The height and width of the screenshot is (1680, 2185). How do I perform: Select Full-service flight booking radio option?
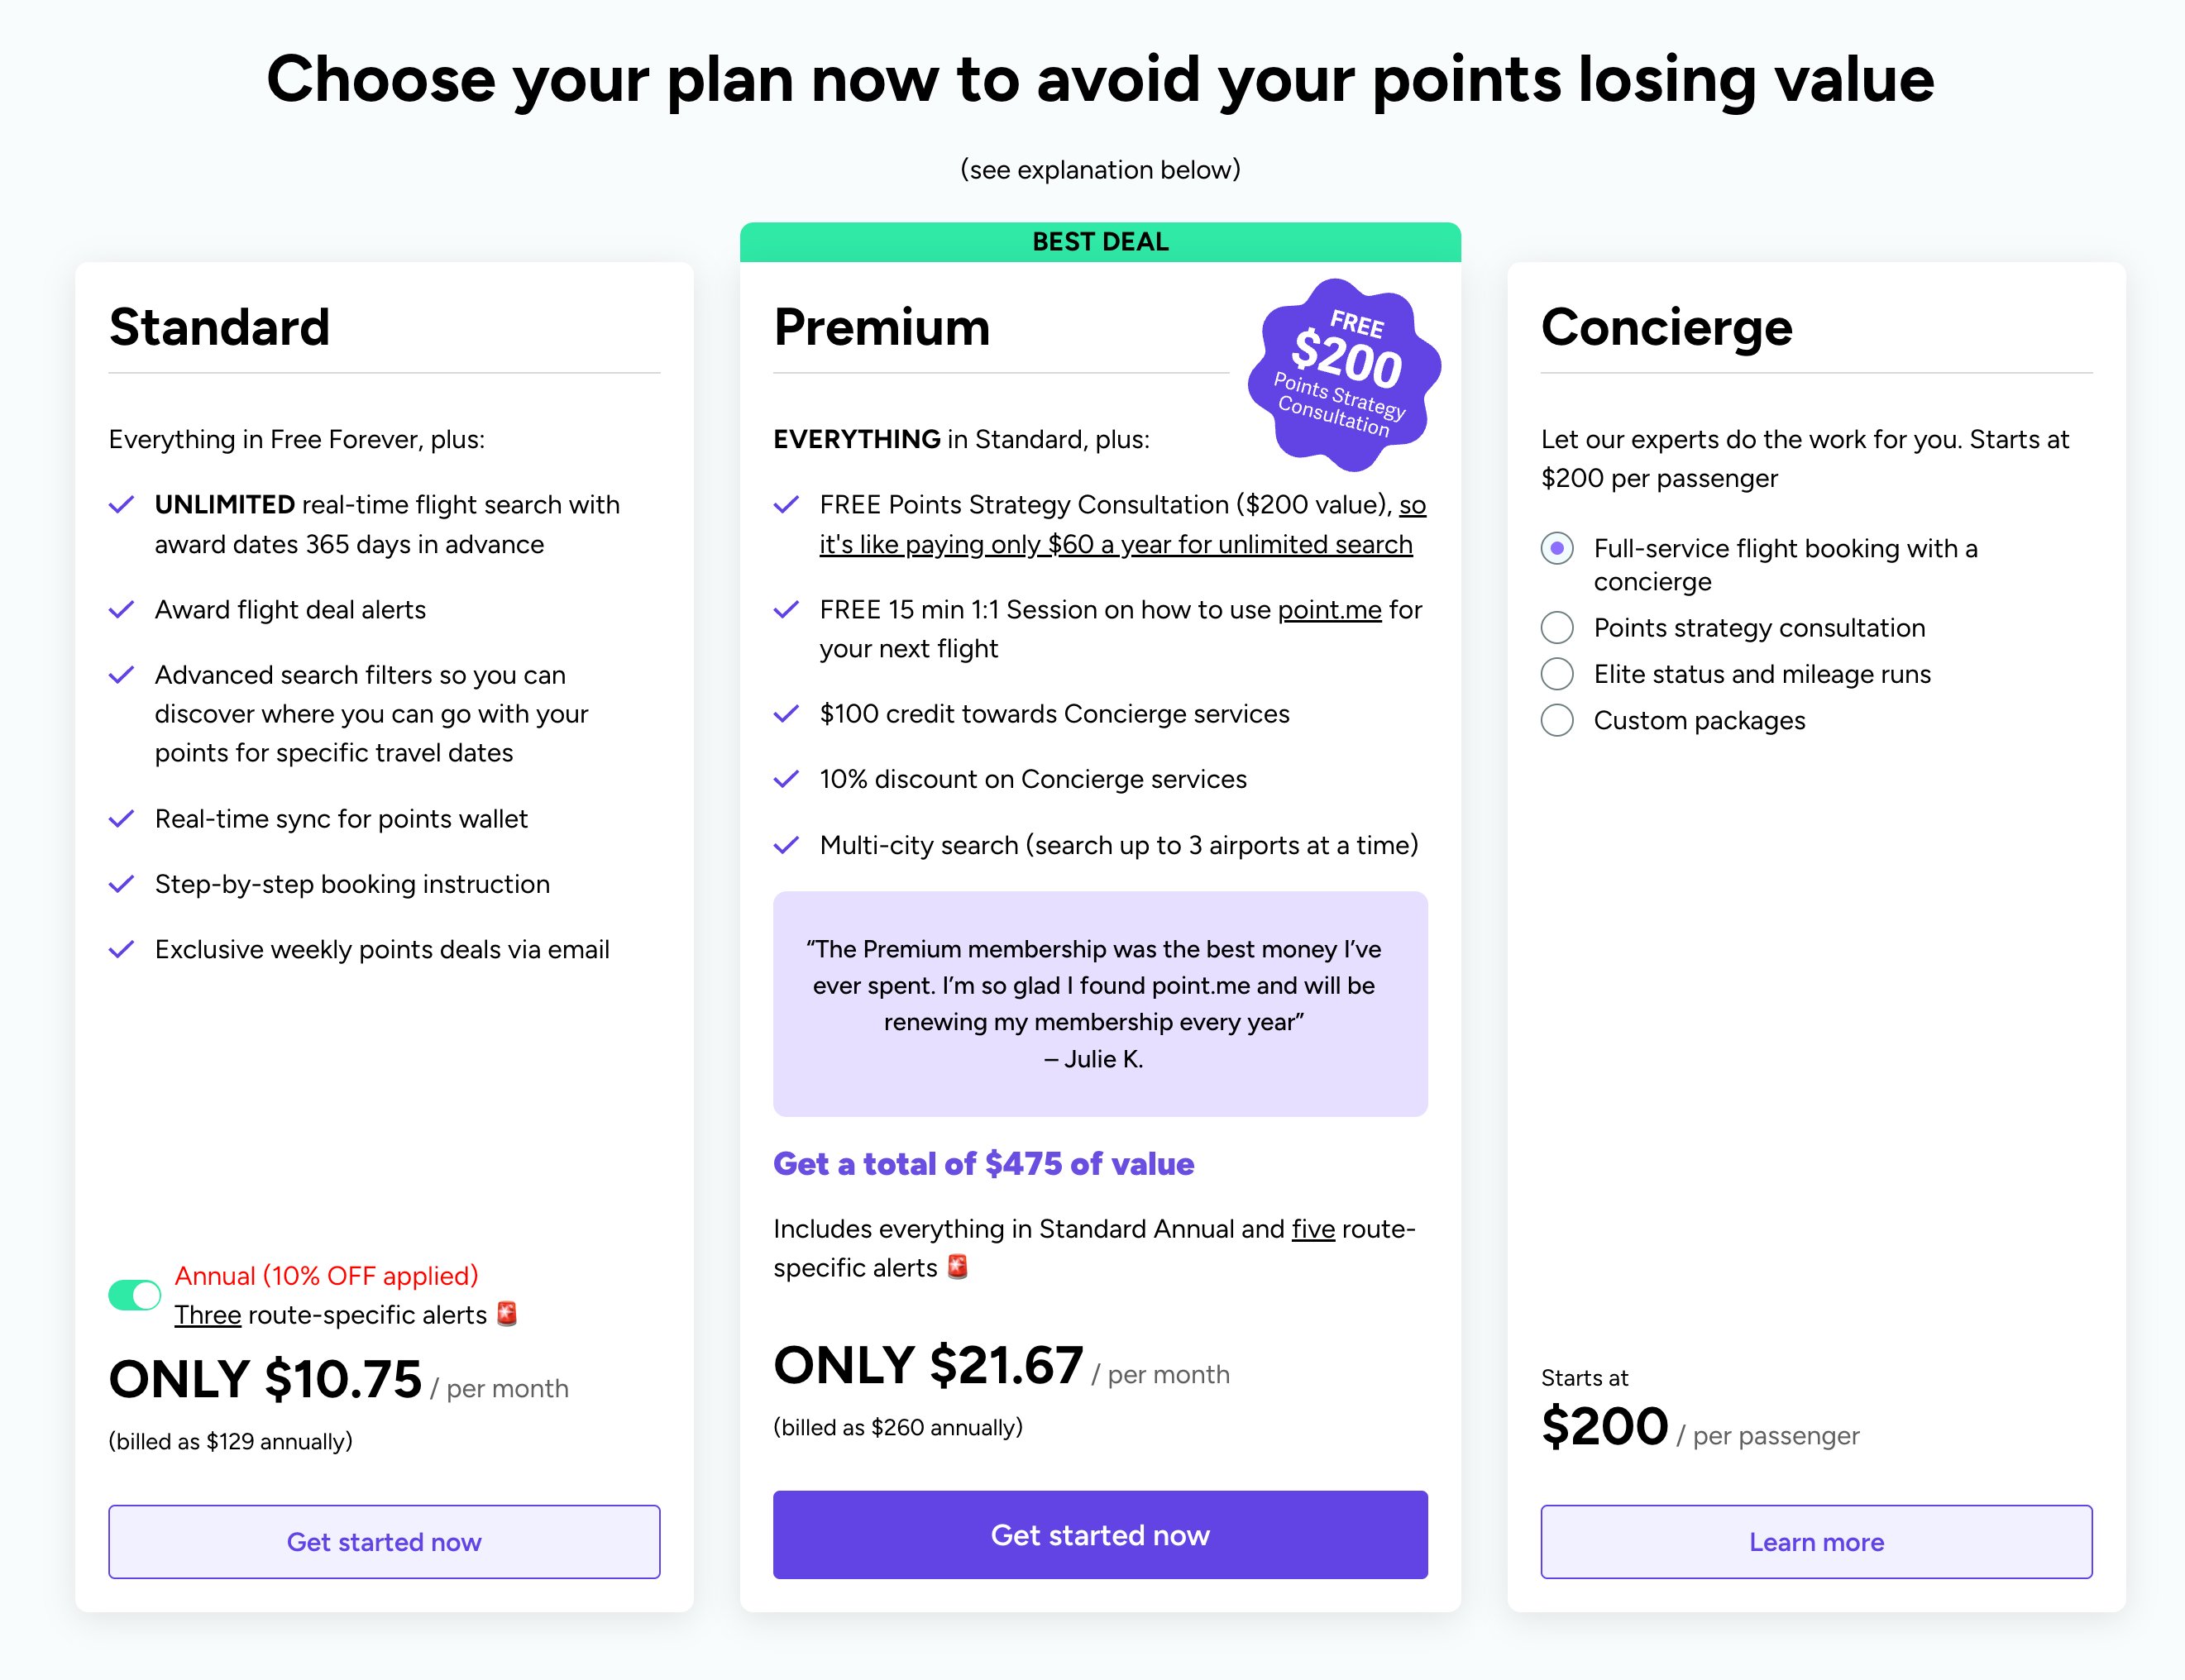pos(1556,548)
